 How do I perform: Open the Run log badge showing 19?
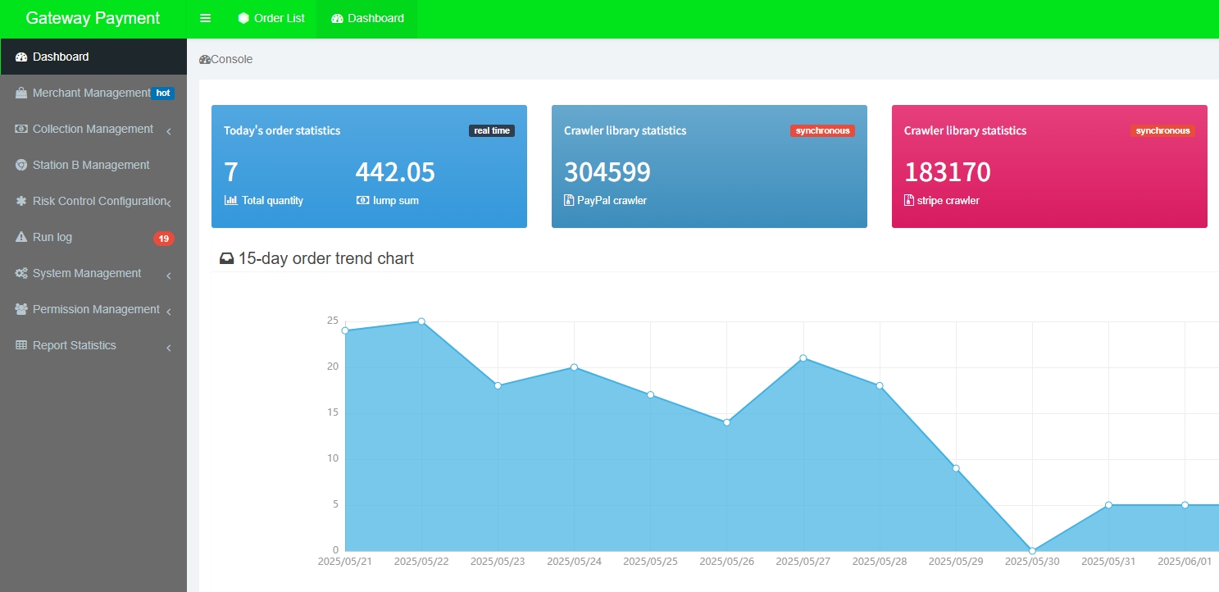(163, 239)
